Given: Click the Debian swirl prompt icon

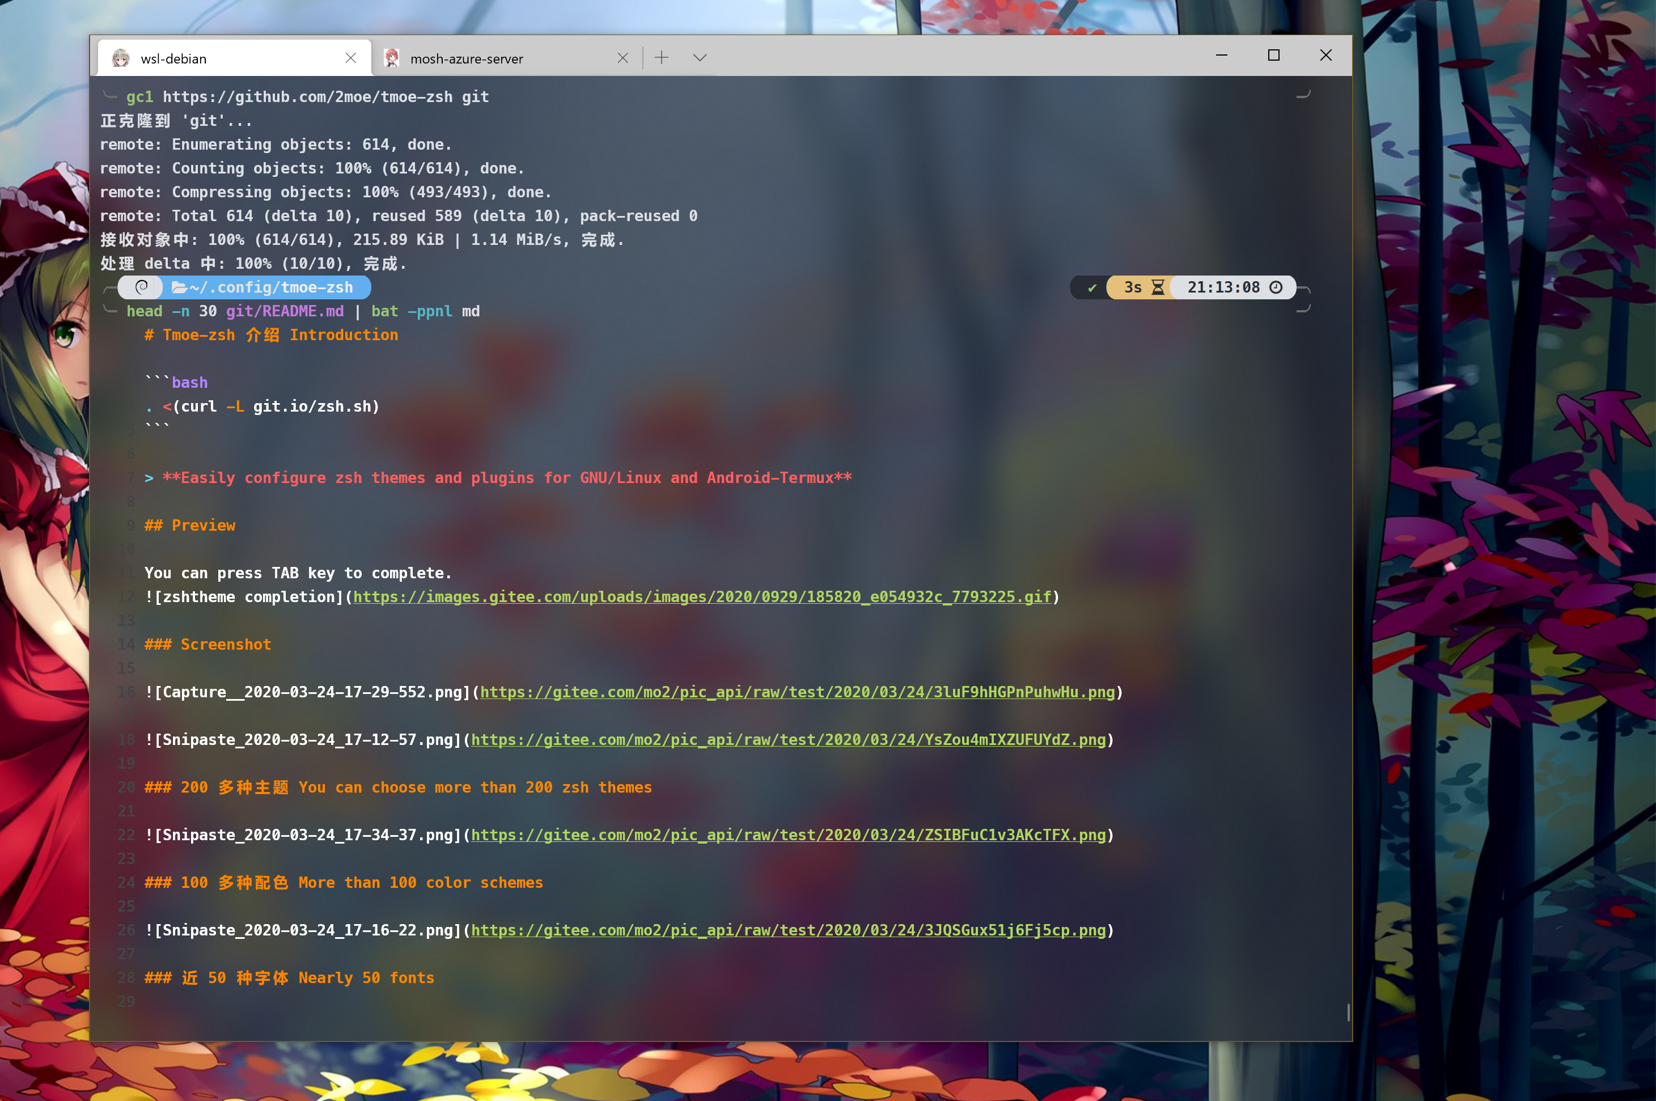Looking at the screenshot, I should (x=142, y=287).
